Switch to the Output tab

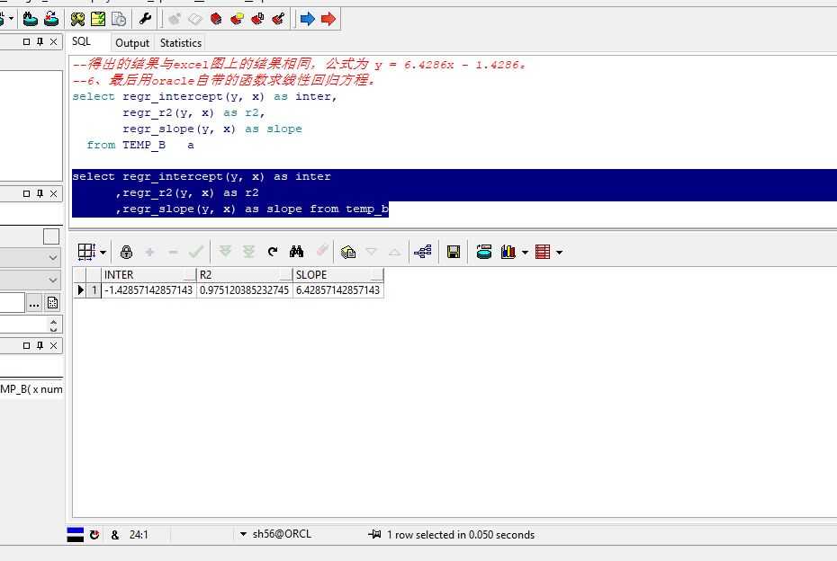[x=131, y=42]
